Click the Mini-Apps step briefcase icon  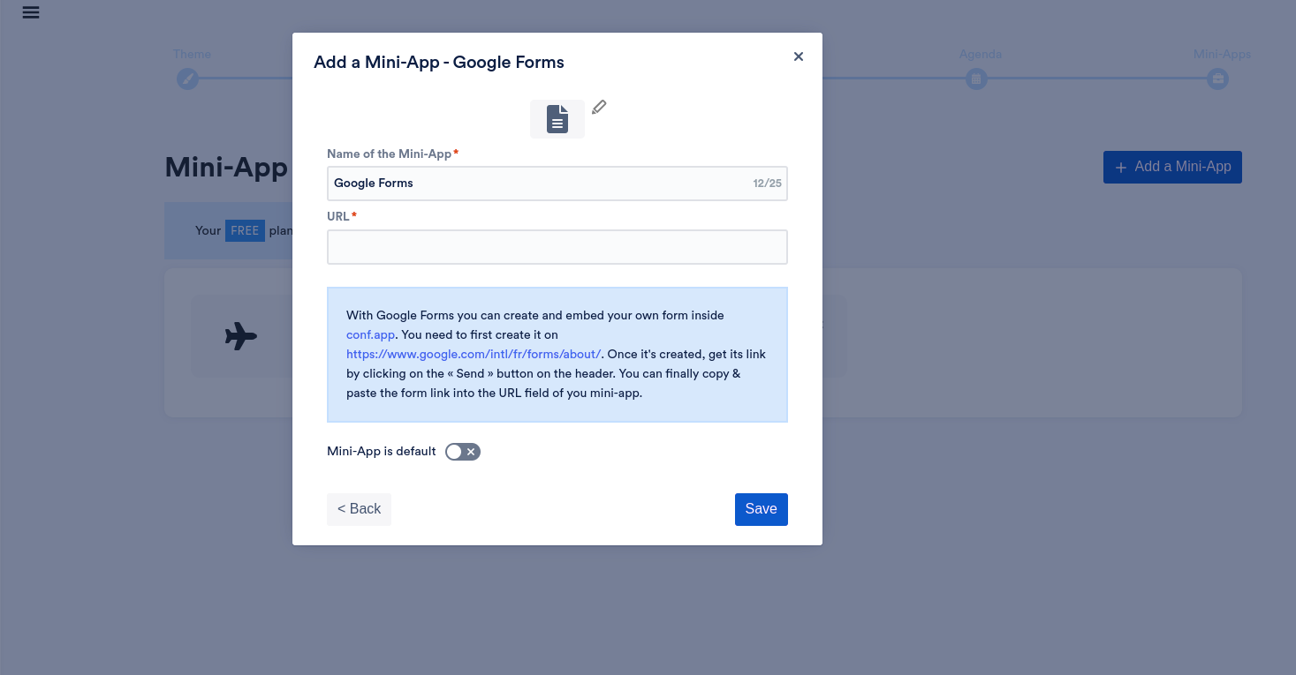[x=1218, y=79]
